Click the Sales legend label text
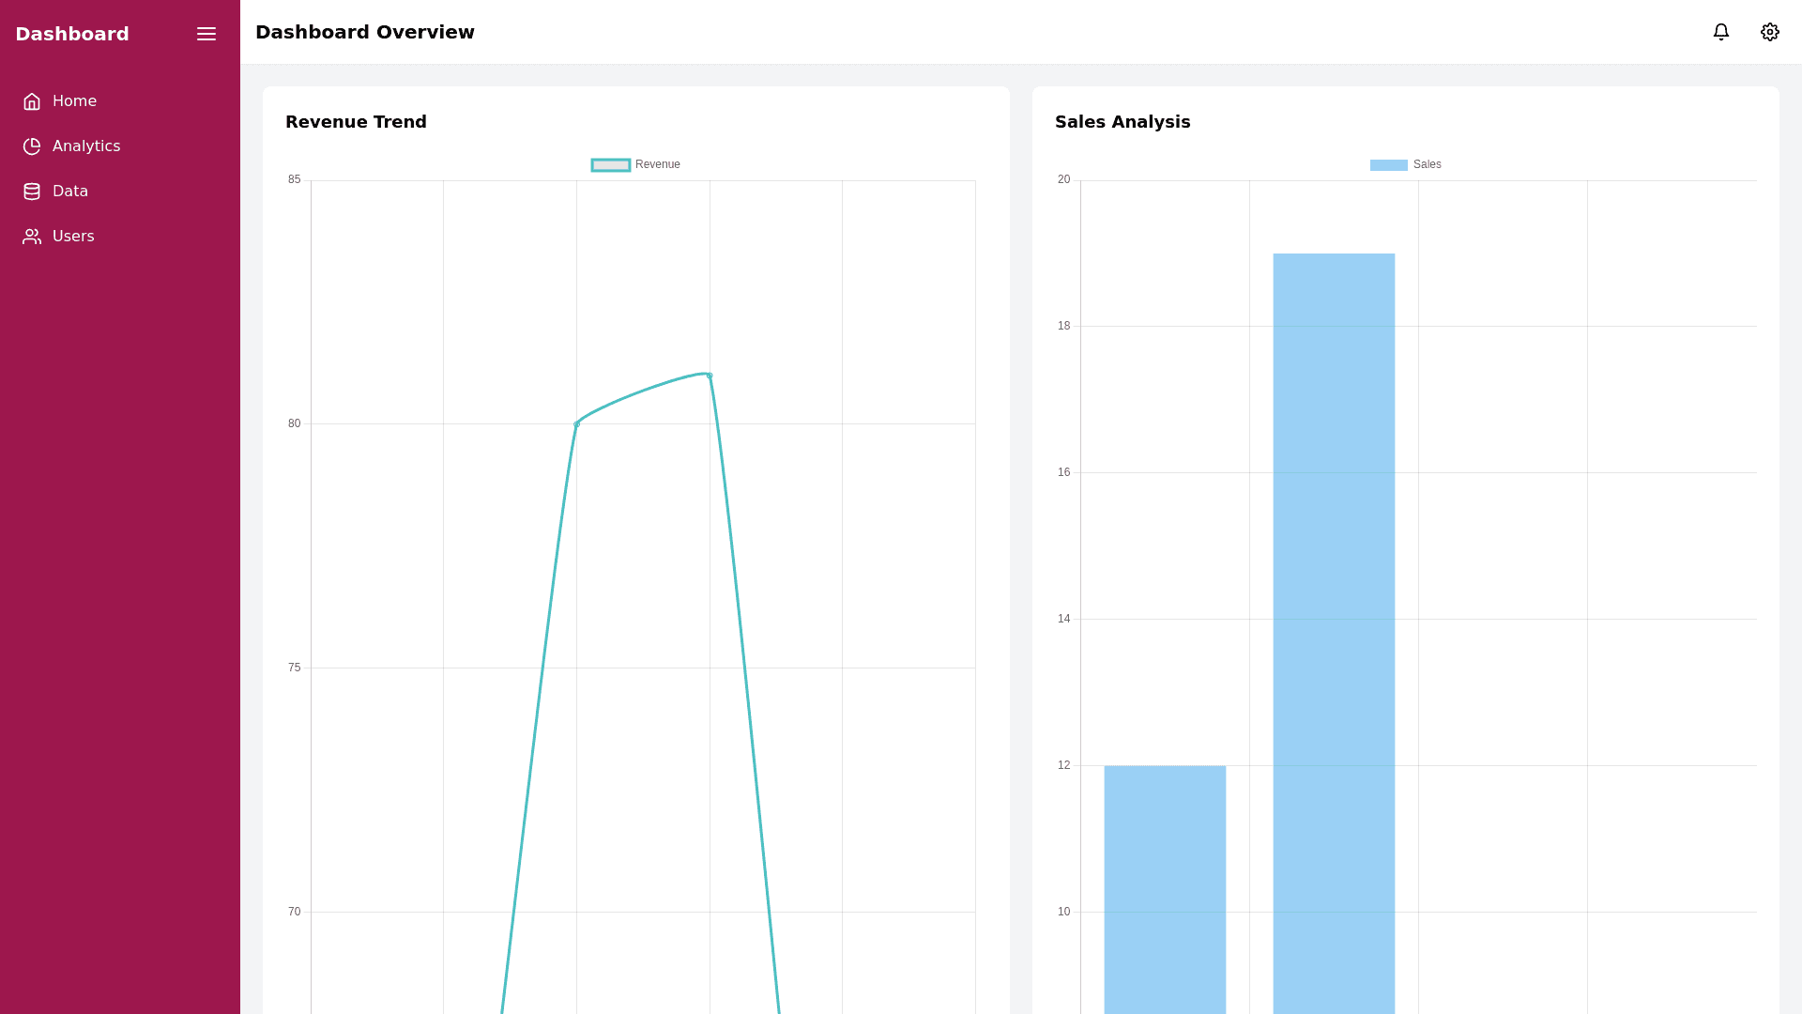The image size is (1802, 1014). point(1427,164)
